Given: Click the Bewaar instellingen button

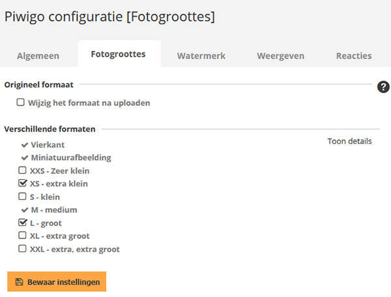Looking at the screenshot, I should coord(57,281).
